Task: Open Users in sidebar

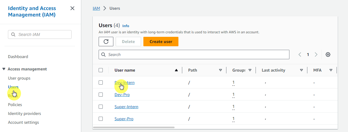Action: click(13, 87)
